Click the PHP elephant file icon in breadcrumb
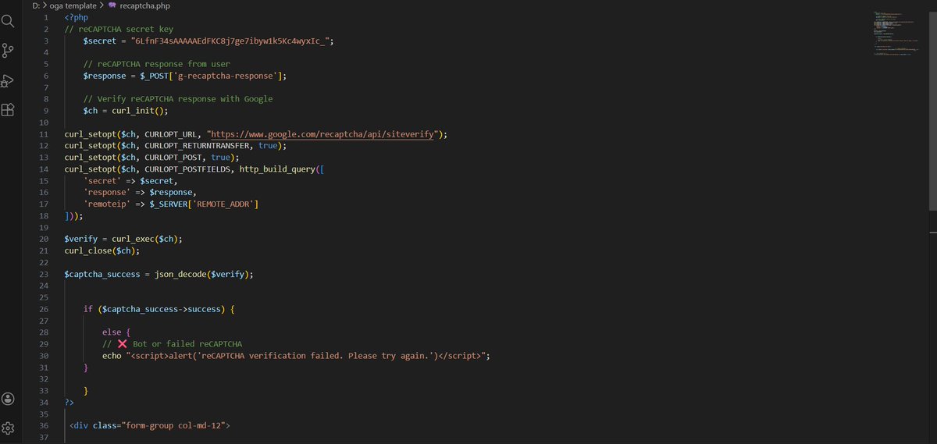This screenshot has width=937, height=444. pos(112,5)
